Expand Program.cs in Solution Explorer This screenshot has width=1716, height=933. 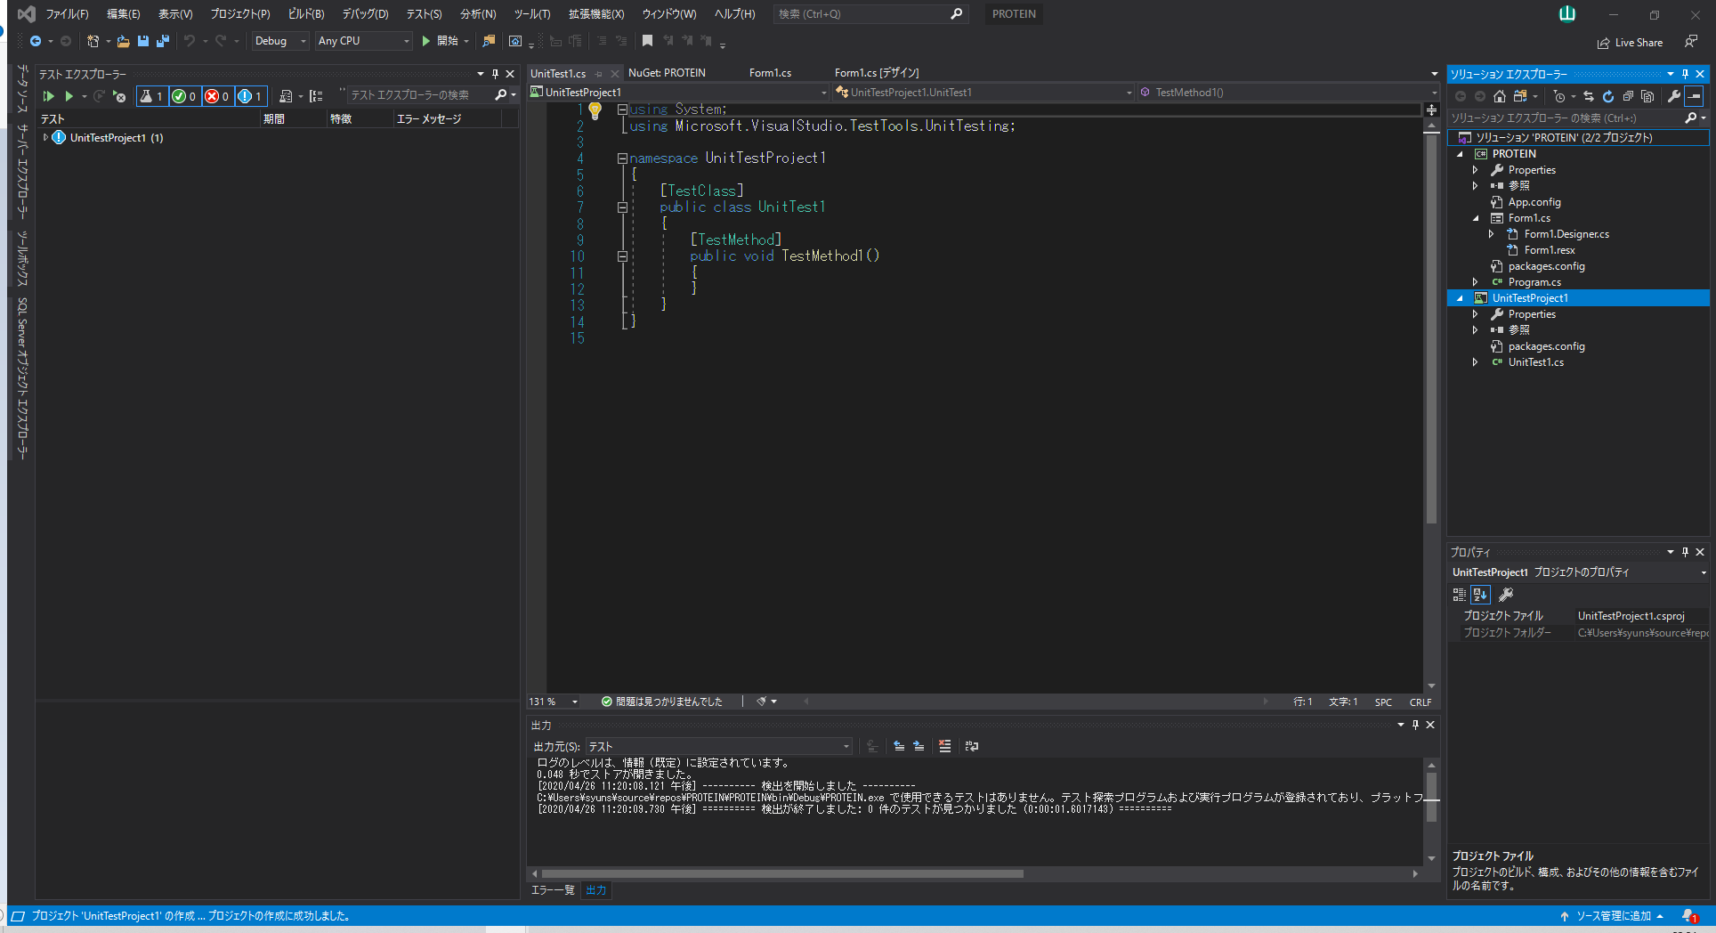coord(1476,282)
